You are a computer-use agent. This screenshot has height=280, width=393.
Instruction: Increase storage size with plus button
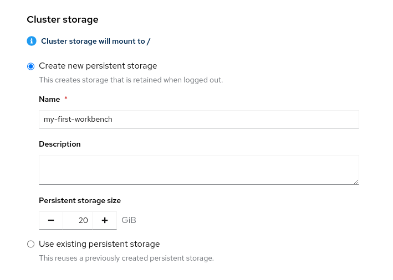click(105, 220)
